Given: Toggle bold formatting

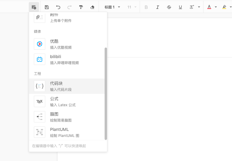Looking at the screenshot, I should [x=146, y=7].
